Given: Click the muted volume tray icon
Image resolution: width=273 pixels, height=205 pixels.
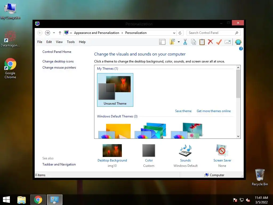Looking at the screenshot, I should [x=248, y=200].
